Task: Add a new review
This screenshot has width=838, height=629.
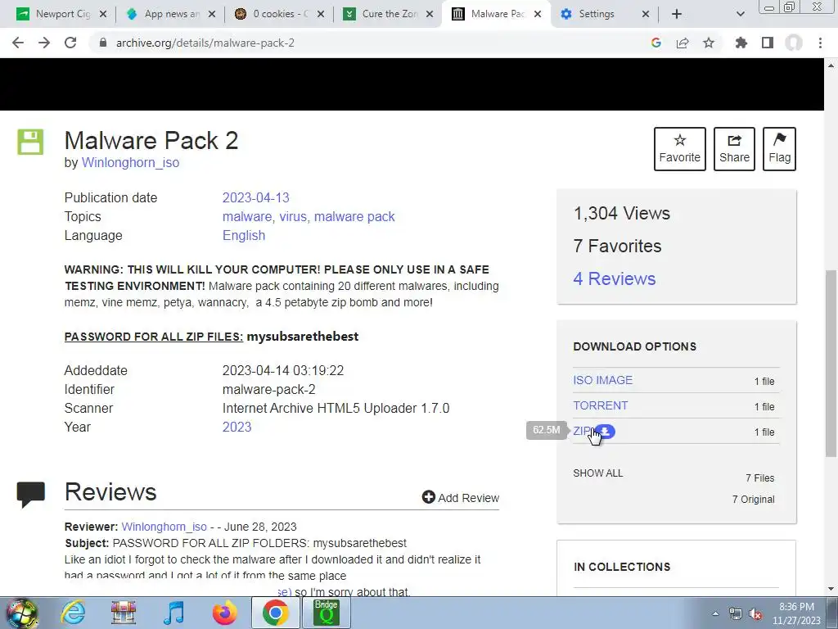Action: [460, 497]
